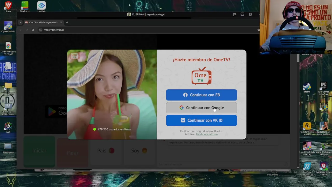Open the Soy gender selector

coord(139,151)
